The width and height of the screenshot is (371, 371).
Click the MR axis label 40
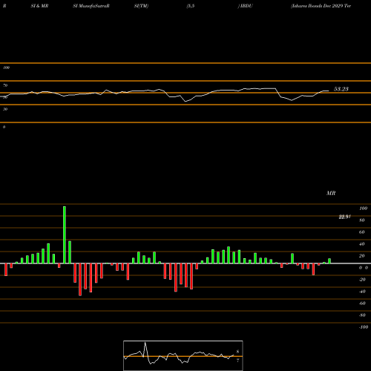[x=362, y=244]
